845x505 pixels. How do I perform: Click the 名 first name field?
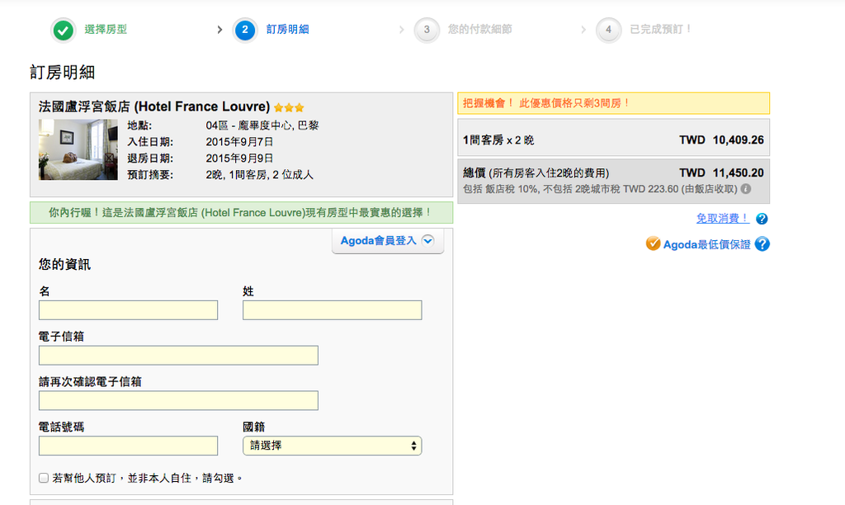click(128, 310)
